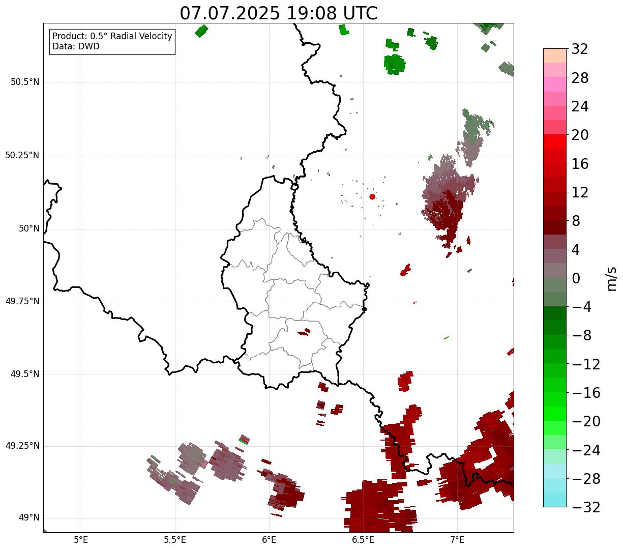Image resolution: width=623 pixels, height=550 pixels.
Task: Click the colorbar tick label 12
Action: click(580, 192)
